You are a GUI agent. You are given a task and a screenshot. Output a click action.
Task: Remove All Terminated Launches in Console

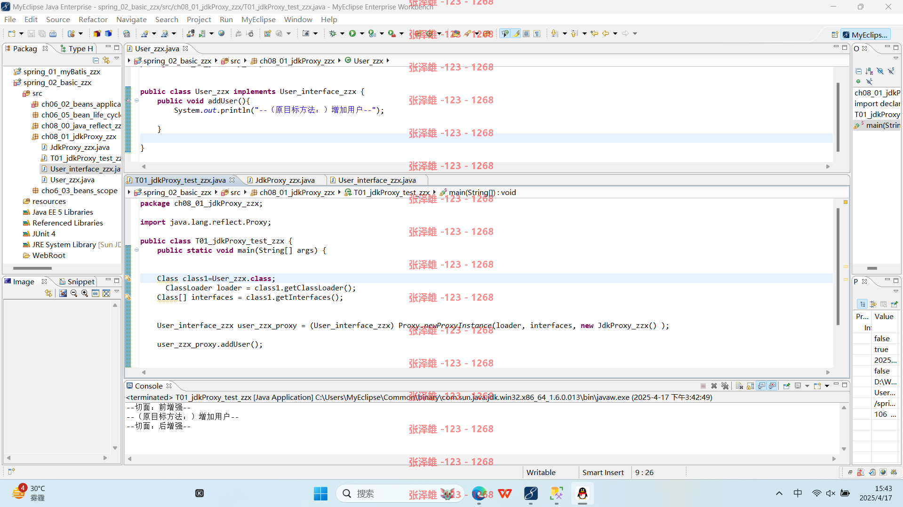tap(725, 386)
